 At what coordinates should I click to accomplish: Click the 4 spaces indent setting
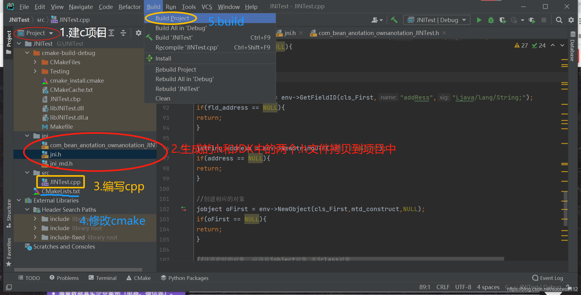point(488,287)
